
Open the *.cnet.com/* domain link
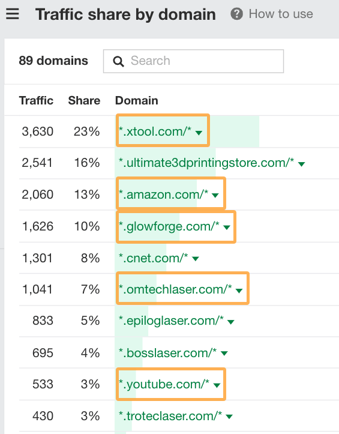(x=154, y=258)
